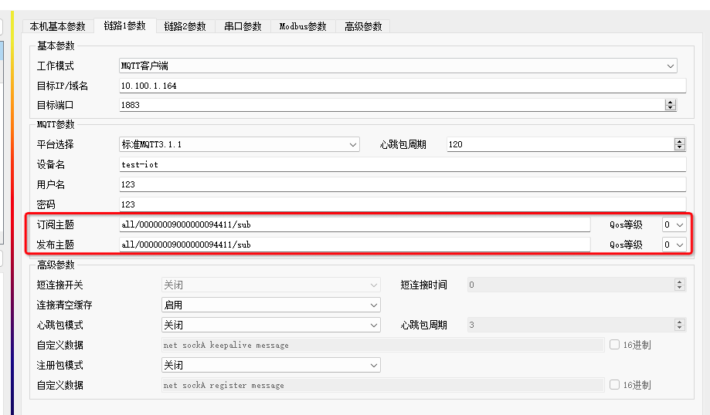
Task: Open the 高级参数 tab
Action: [x=363, y=26]
